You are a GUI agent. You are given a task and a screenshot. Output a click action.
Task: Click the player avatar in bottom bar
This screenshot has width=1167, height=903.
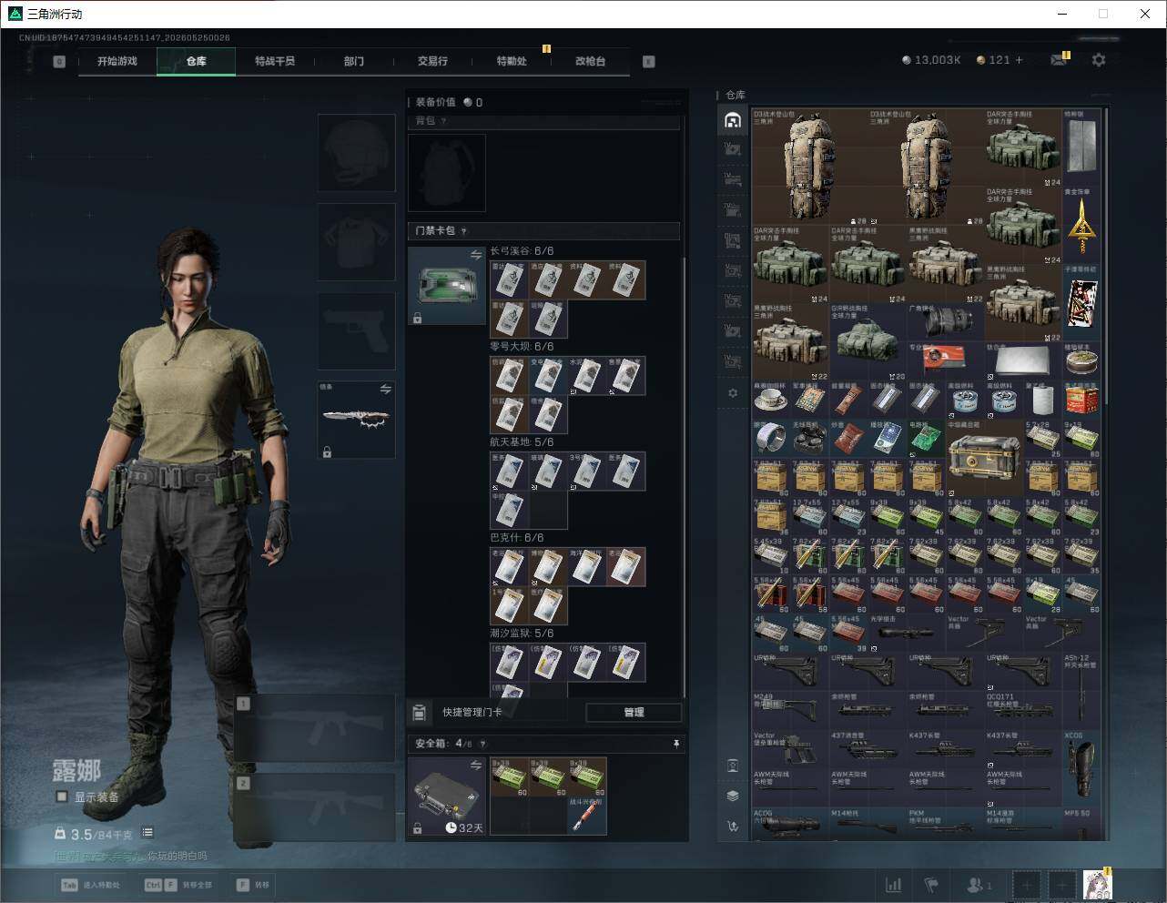[1097, 885]
